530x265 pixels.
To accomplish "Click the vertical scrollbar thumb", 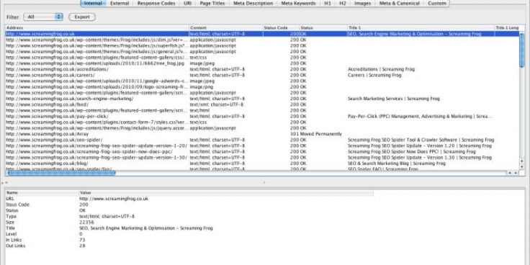I will pyautogui.click(x=522, y=50).
